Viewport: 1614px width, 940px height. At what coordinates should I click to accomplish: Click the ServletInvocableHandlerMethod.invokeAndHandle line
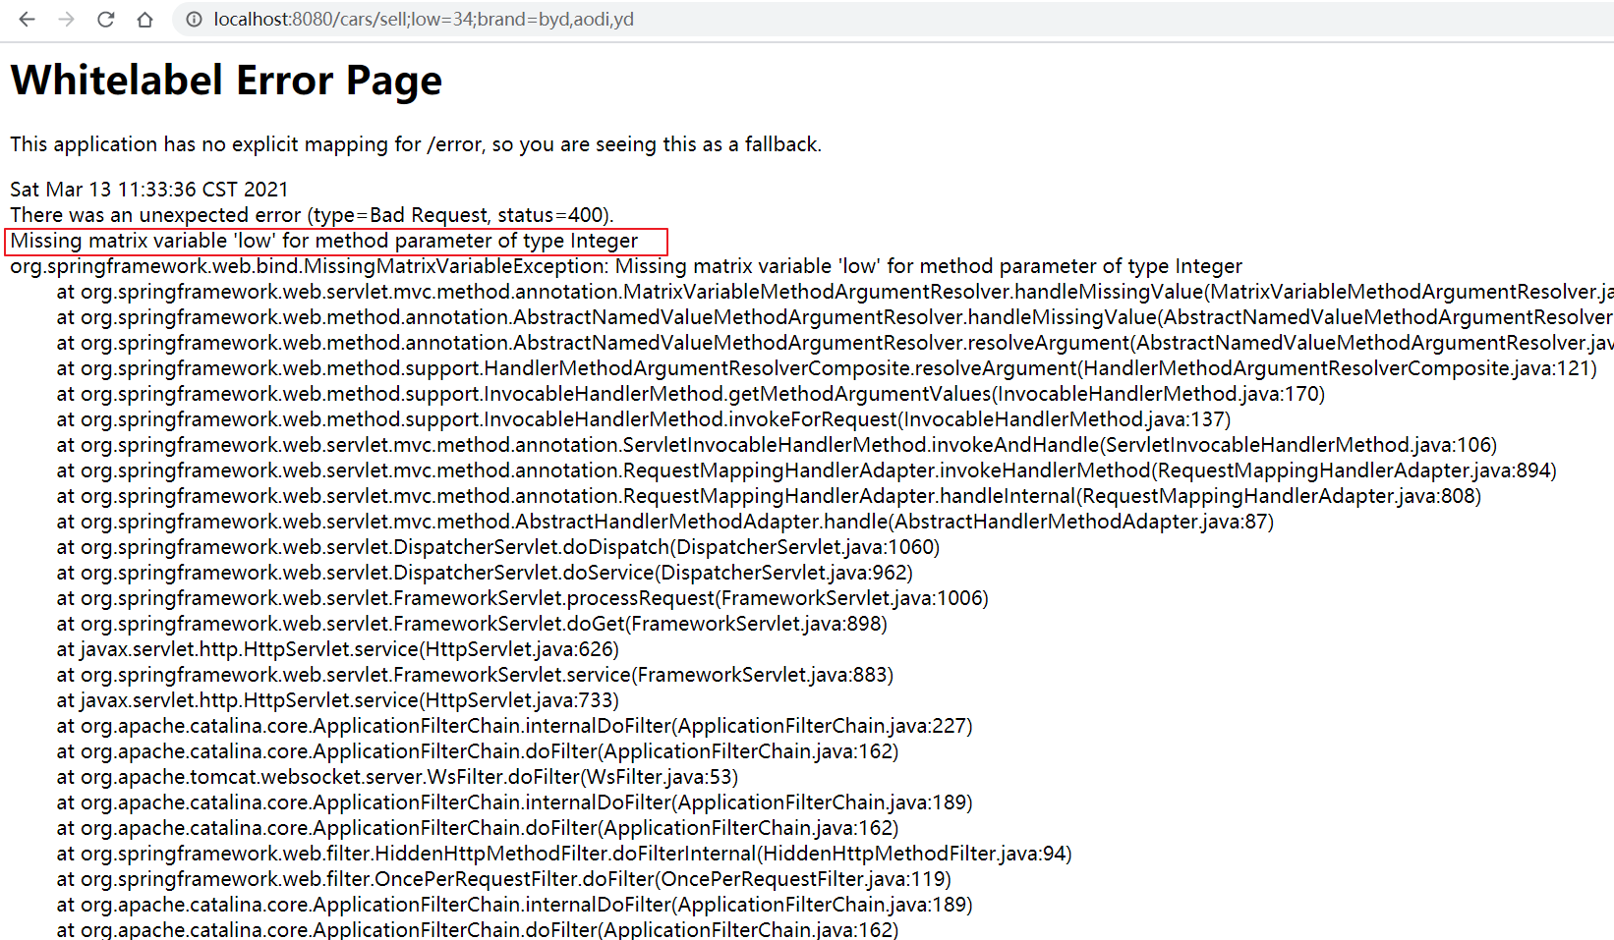pos(777,445)
